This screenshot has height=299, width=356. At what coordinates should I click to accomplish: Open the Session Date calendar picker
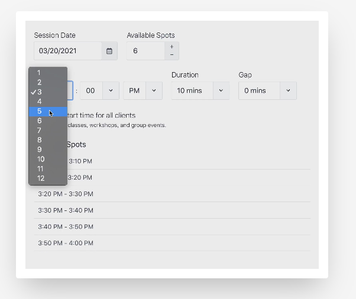coord(109,51)
